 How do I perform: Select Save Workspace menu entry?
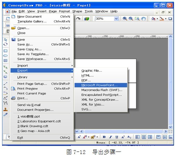pyautogui.click(x=42, y=59)
